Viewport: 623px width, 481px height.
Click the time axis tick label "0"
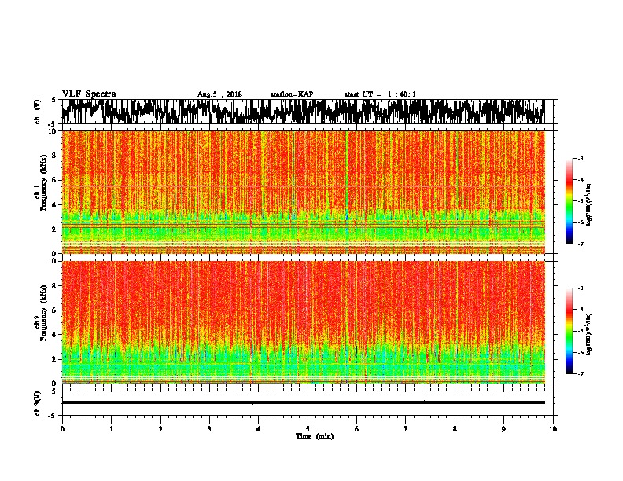click(x=62, y=429)
